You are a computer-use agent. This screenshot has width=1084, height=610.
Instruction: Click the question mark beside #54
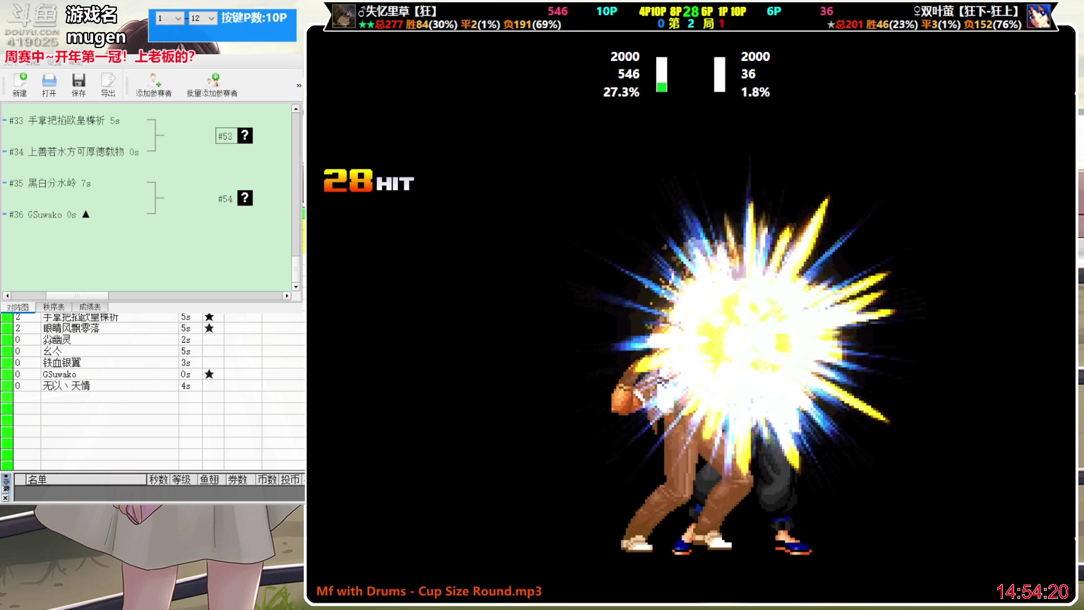point(245,198)
